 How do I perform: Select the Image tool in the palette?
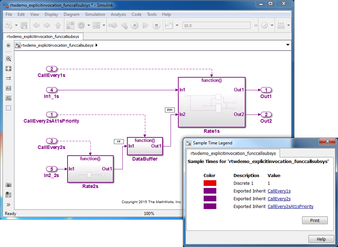[8, 98]
